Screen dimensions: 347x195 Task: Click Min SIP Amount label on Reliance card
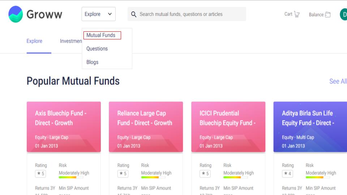click(x=156, y=188)
